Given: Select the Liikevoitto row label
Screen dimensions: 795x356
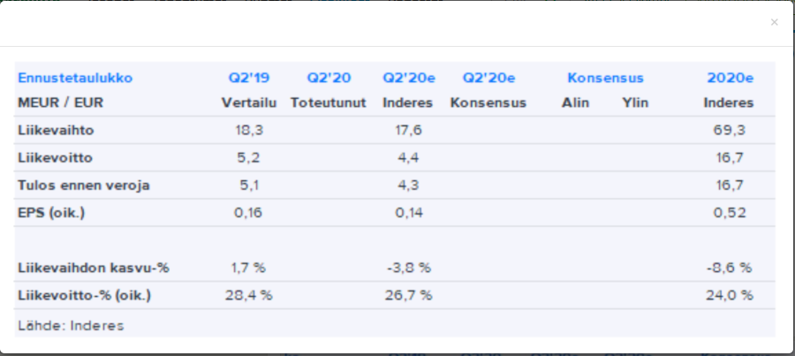Looking at the screenshot, I should pyautogui.click(x=56, y=157).
